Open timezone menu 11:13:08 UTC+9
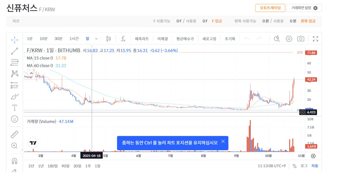341x176 pixels. [272, 166]
